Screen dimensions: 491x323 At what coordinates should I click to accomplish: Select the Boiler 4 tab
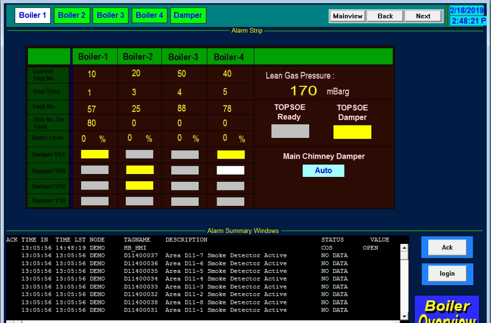click(x=149, y=15)
